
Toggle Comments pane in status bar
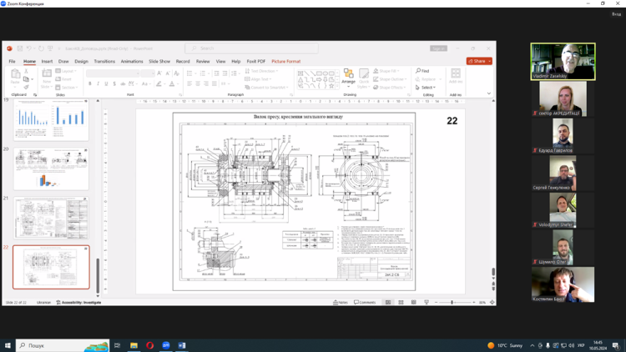tap(365, 302)
